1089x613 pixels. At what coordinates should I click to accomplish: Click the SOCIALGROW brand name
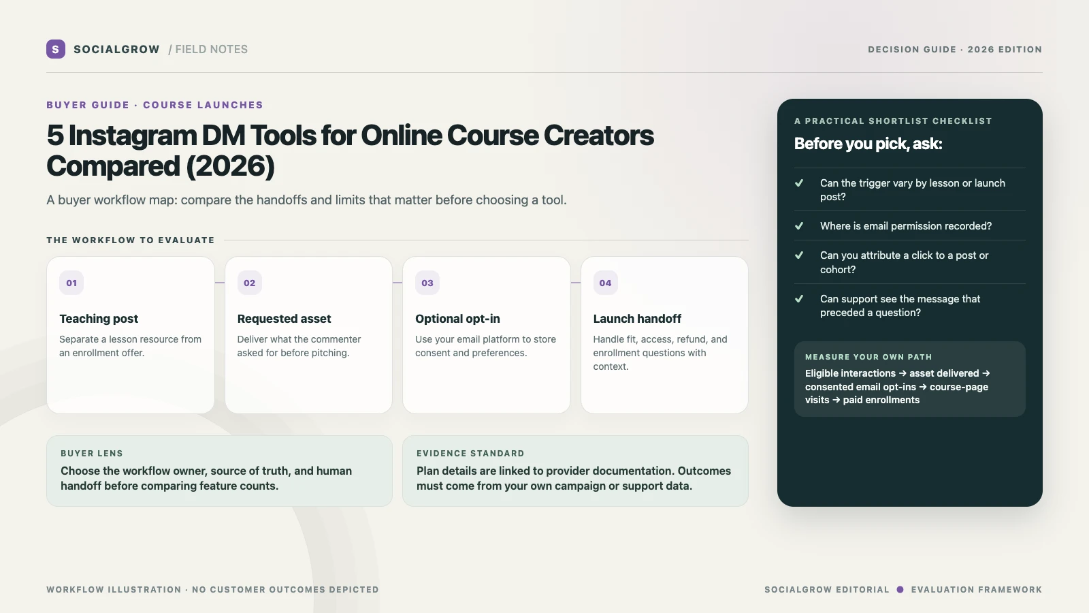pos(116,49)
